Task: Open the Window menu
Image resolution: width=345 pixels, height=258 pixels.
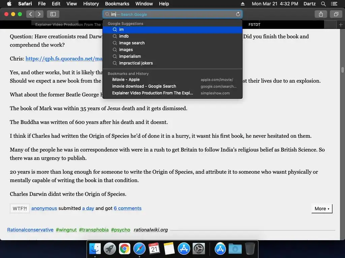Action: click(x=144, y=4)
